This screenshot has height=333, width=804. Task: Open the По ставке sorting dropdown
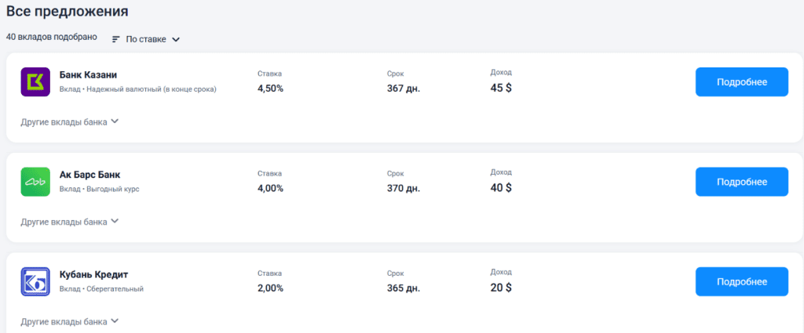(153, 39)
